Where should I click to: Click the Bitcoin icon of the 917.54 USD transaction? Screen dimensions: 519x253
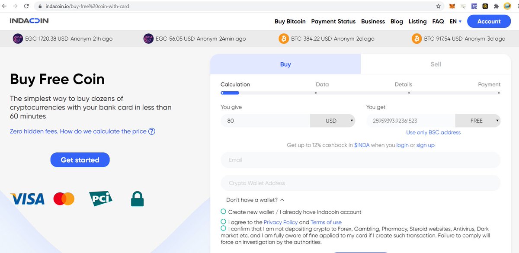(x=416, y=38)
